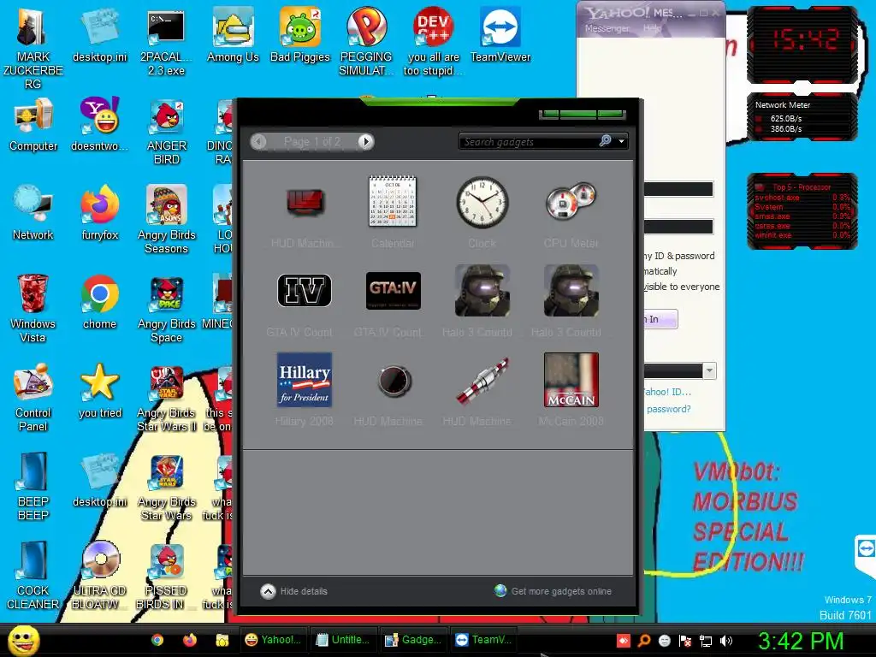Select the round dial HUD Machine gadget
Image resolution: width=876 pixels, height=657 pixels.
394,380
